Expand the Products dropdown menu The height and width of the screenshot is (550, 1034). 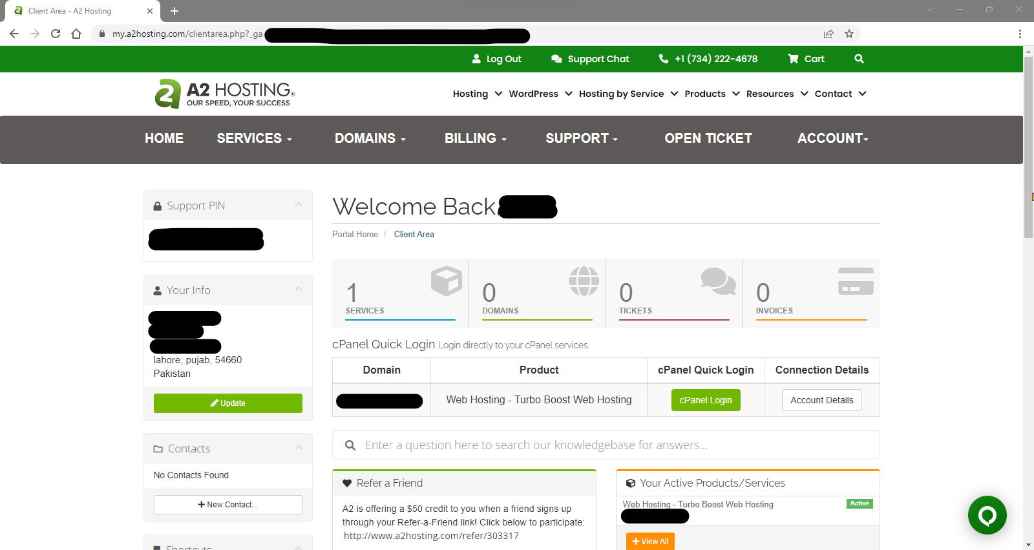(x=712, y=94)
